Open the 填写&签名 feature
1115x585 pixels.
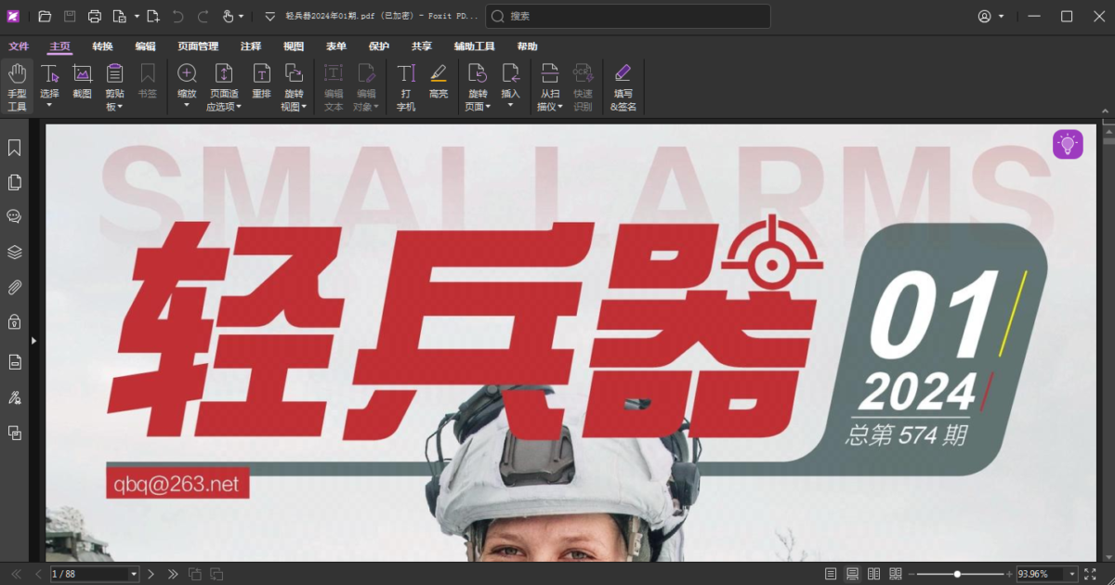pos(623,82)
